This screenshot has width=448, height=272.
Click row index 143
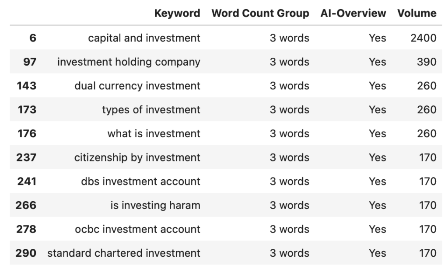(26, 86)
